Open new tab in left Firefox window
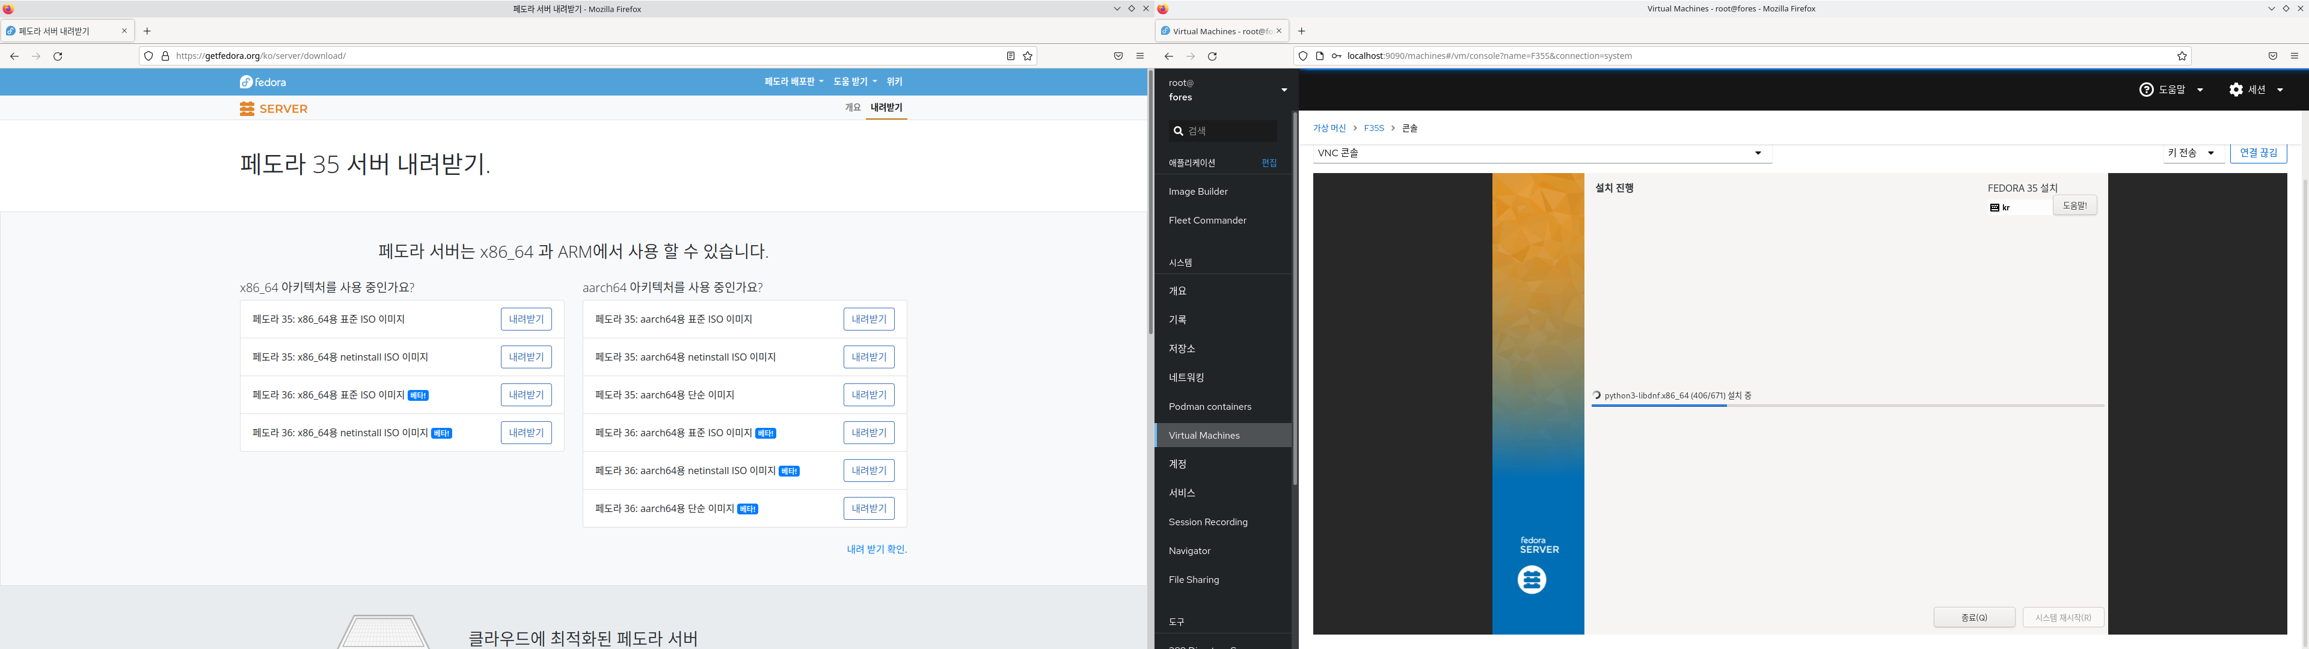This screenshot has width=2309, height=649. pyautogui.click(x=147, y=31)
